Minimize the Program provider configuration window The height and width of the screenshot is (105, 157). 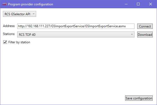[126, 4]
